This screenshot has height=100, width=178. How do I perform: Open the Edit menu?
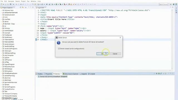point(6,1)
